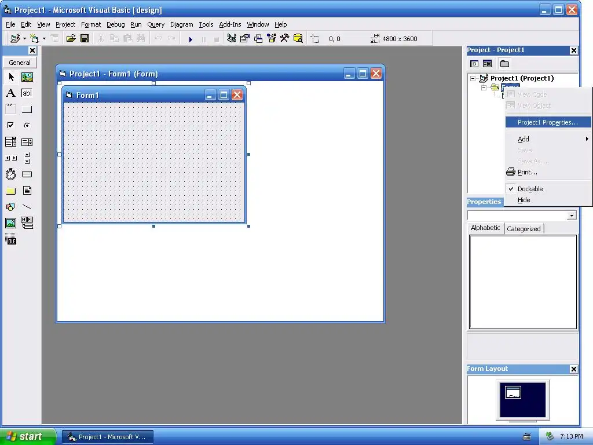Open dropdown arrow beside Add Project icon
This screenshot has height=445, width=593.
click(x=24, y=39)
